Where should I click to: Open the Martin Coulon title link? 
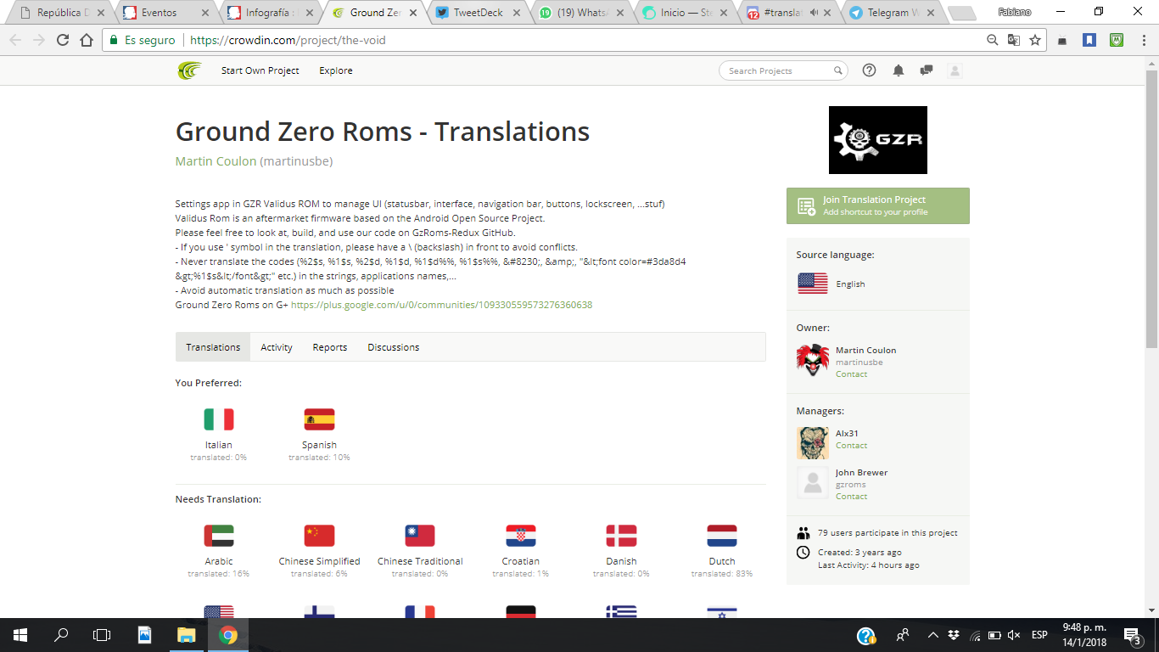216,161
